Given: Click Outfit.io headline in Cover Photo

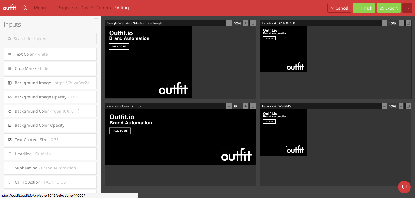Looking at the screenshot, I should pos(122,117).
